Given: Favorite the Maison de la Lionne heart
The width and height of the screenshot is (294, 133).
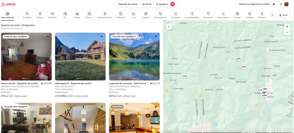Looking at the screenshot, I should pyautogui.click(x=102, y=37).
